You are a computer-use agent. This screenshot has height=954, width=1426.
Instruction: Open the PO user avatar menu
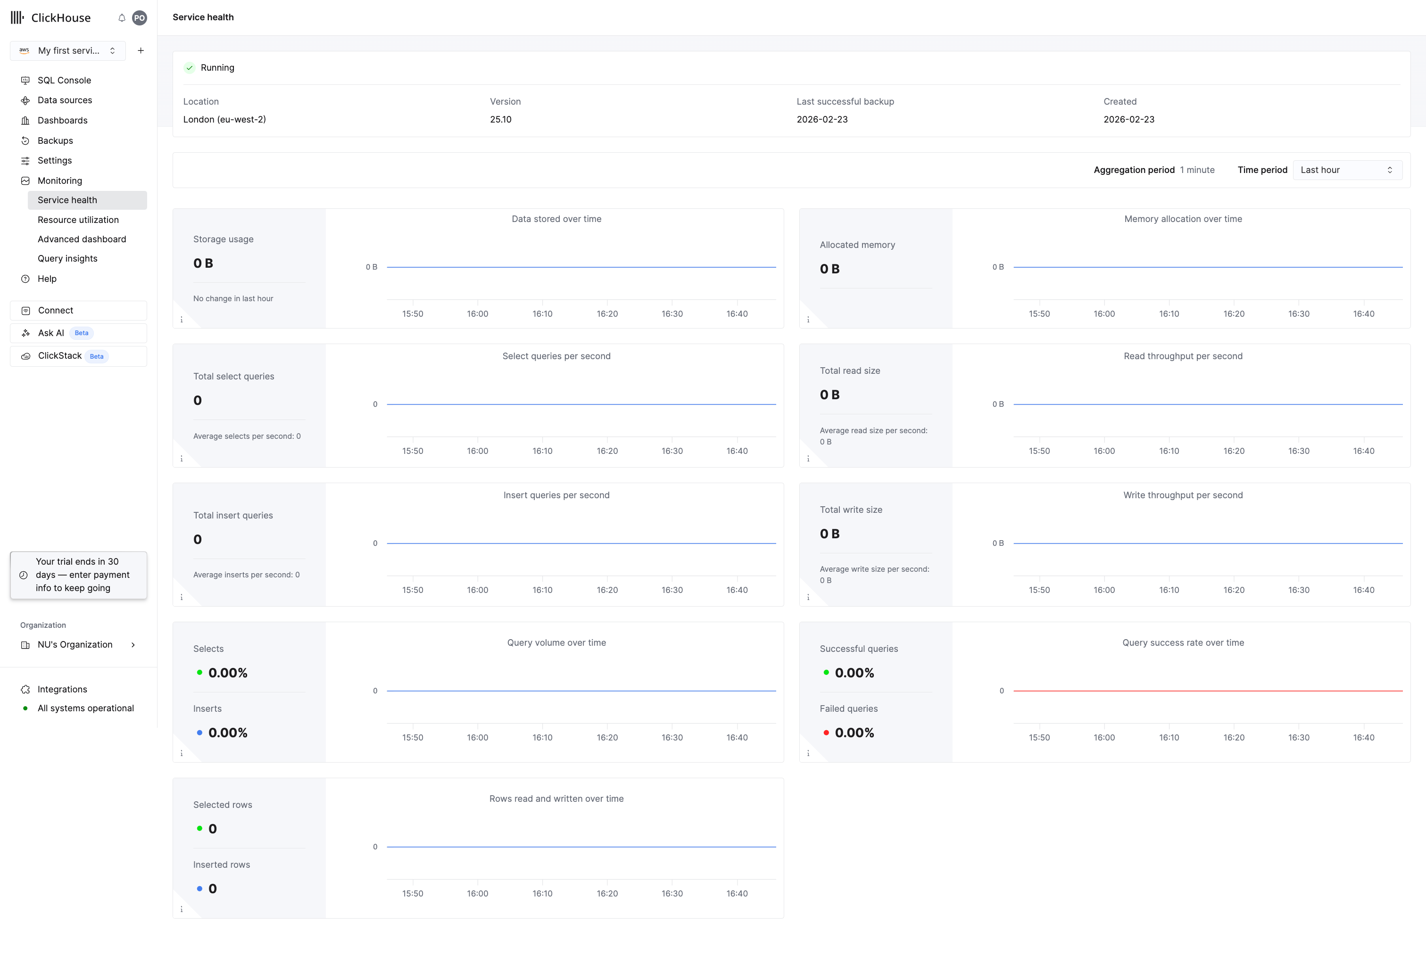(140, 17)
